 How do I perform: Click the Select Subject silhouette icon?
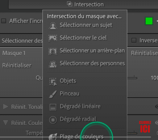[53, 26]
